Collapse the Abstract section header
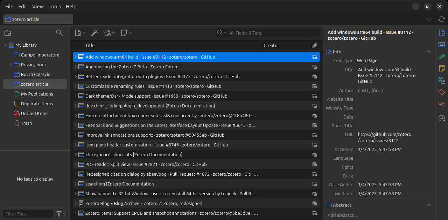This screenshot has height=220, width=448. click(x=428, y=205)
